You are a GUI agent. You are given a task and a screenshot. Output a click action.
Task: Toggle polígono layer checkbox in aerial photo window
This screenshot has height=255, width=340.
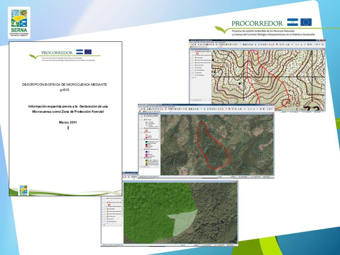[x=142, y=128]
